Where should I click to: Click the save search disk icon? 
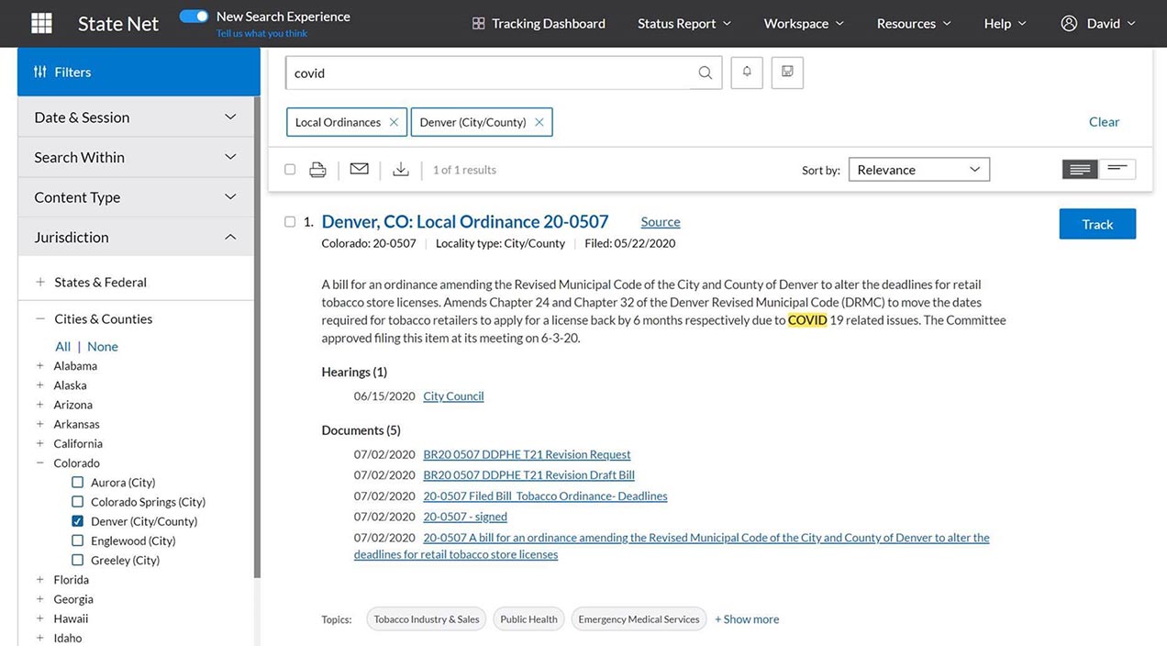click(787, 72)
